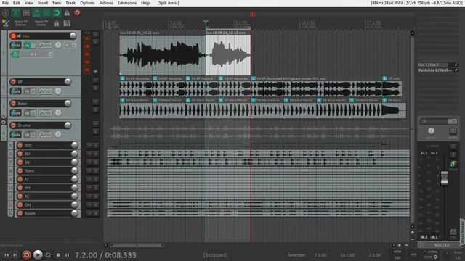Screen dimensions: 465x261
Task: Click the master mono toggle button
Action: coord(453,131)
